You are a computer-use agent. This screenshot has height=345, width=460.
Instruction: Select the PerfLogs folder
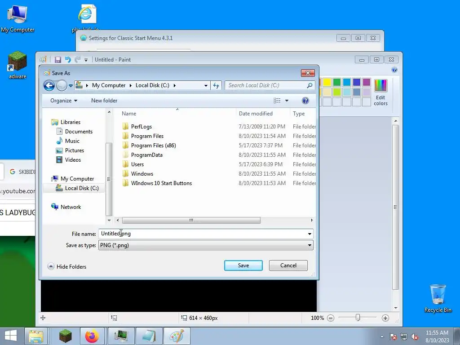[x=142, y=126]
